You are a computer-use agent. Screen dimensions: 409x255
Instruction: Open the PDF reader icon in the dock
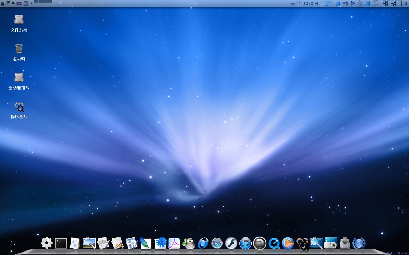[x=174, y=243]
